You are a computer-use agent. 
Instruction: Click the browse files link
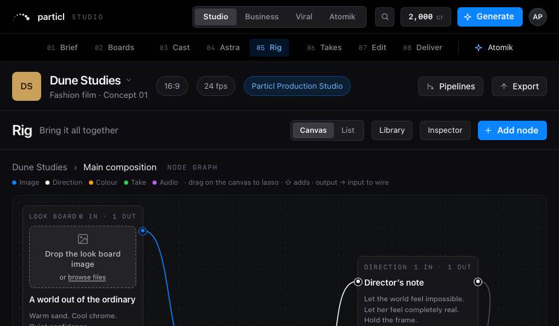87,277
